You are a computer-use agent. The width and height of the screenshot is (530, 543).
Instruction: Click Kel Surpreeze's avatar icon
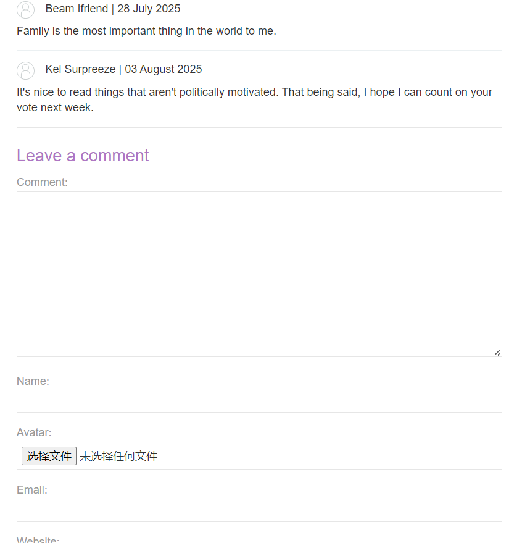(25, 70)
